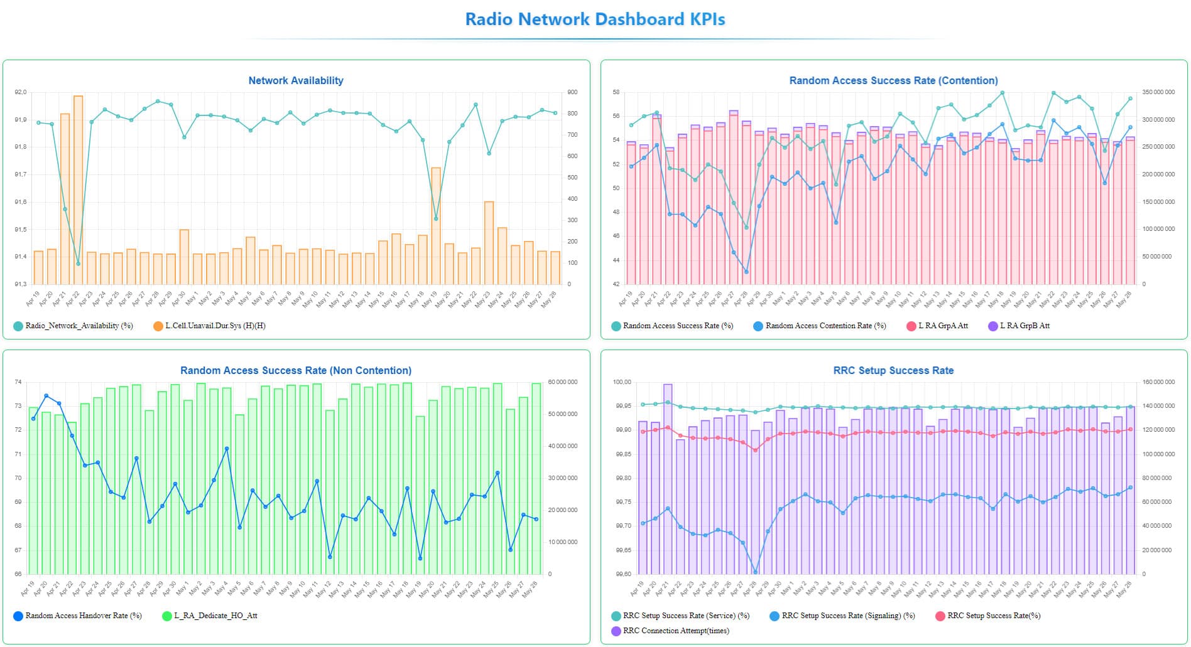Toggle the red RRC Setup Success Rate(%) legend
The width and height of the screenshot is (1191, 647).
[993, 616]
